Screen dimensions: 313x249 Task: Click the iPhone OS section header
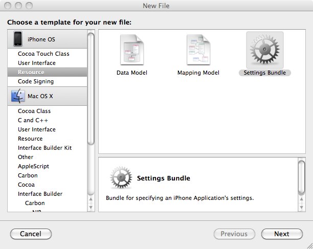[x=48, y=39]
